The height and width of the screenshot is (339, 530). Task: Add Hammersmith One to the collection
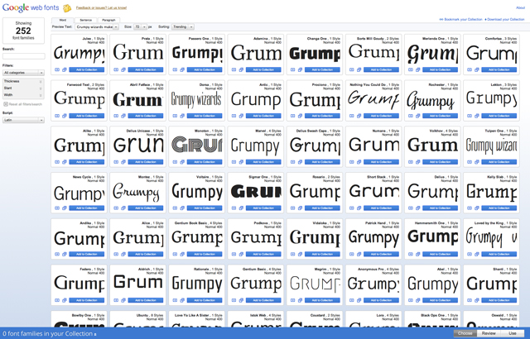(x=440, y=255)
